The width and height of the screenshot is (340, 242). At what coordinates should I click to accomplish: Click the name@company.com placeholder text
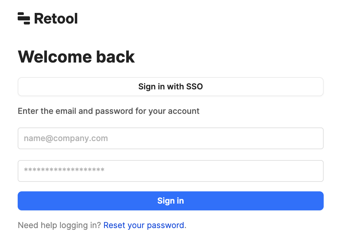66,138
